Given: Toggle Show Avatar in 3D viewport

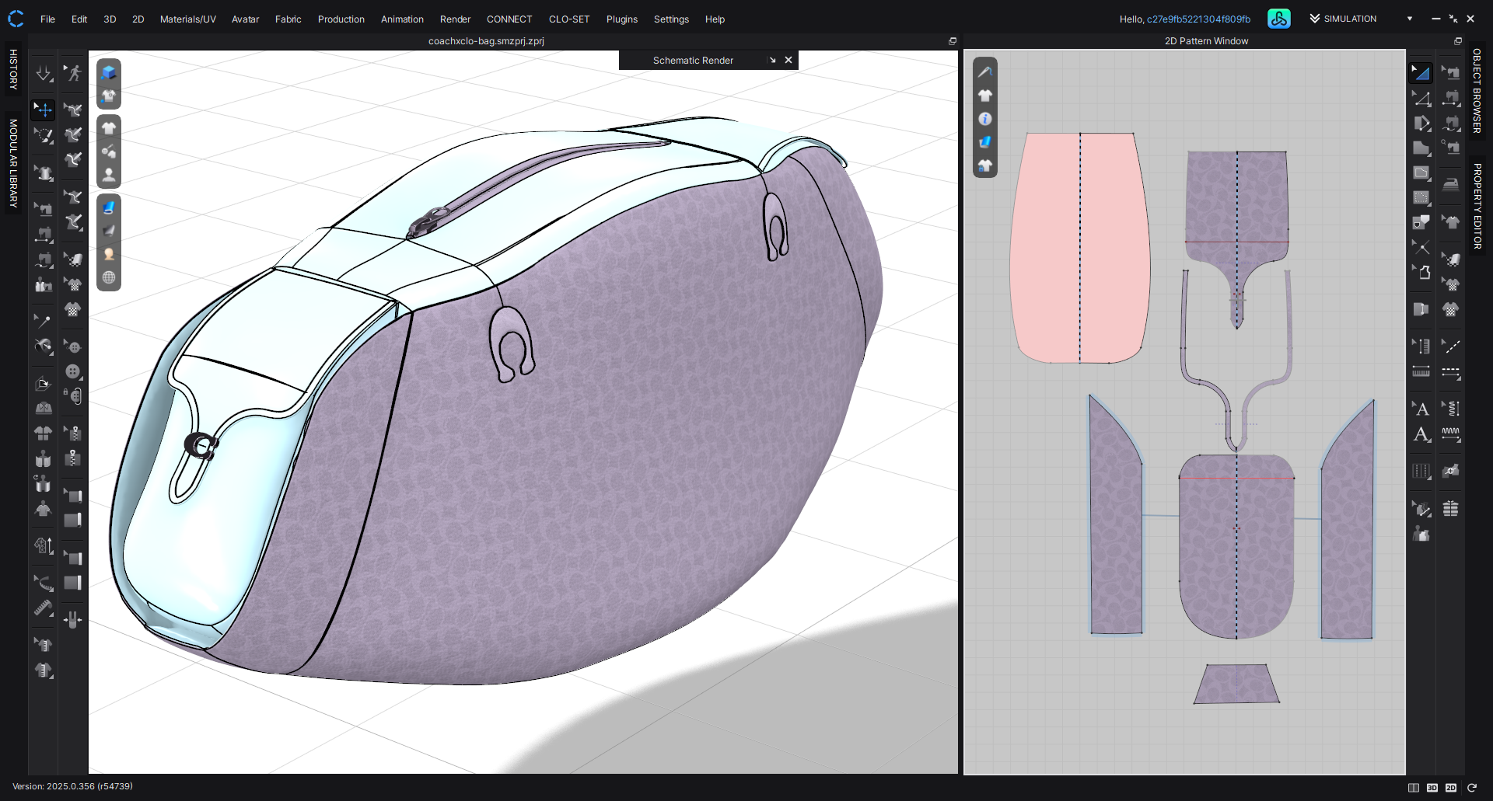Looking at the screenshot, I should (109, 175).
